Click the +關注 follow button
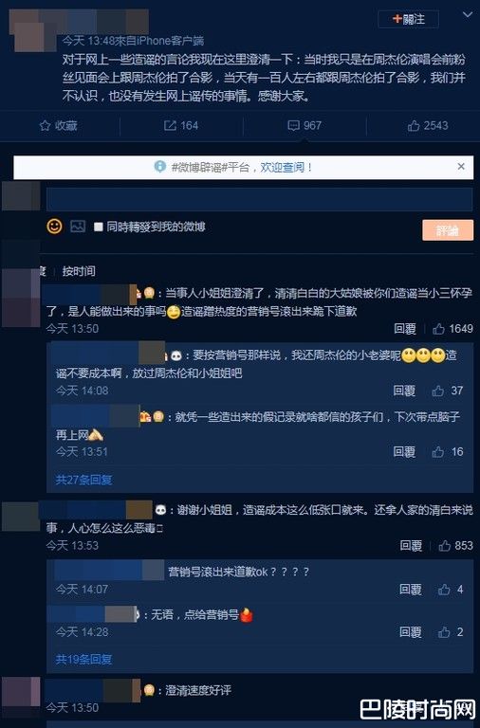Screen dimensions: 480x728 [x=409, y=19]
